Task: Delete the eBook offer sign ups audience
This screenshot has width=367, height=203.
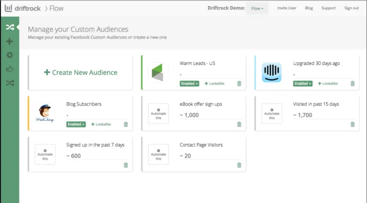Action: [239, 124]
